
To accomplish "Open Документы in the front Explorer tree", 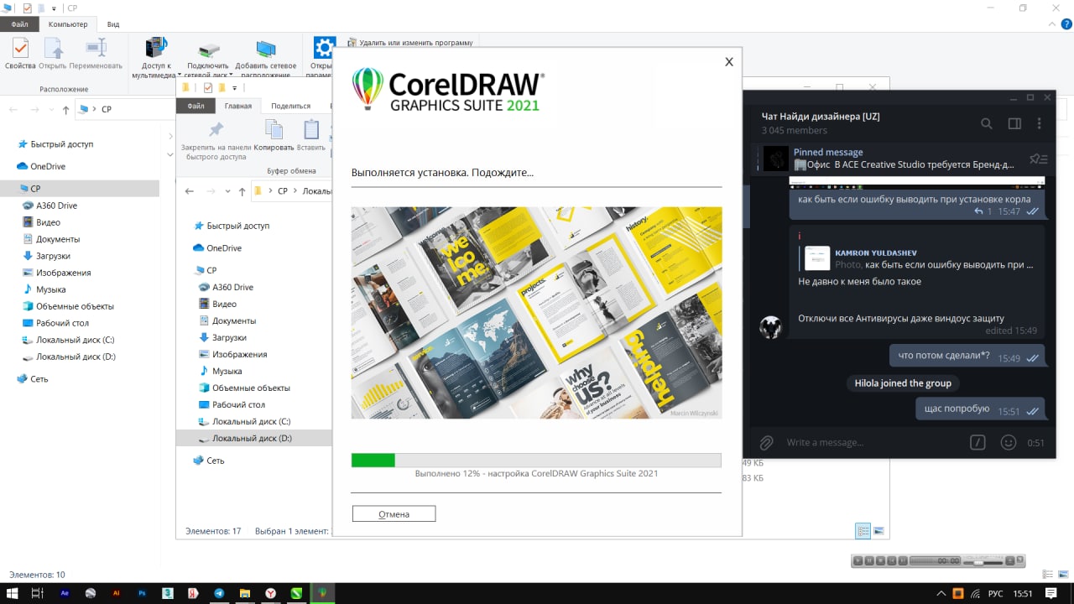I will point(234,320).
